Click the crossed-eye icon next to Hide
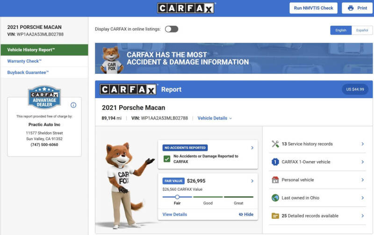This screenshot has width=374, height=235. click(241, 214)
